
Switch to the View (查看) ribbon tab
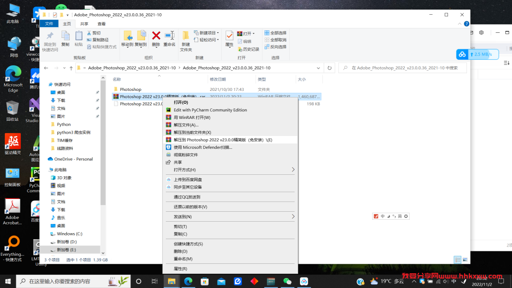(x=101, y=24)
